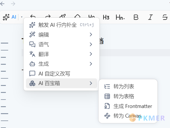
Task: Select 触发 AI 行内补全 menu entry
Action: (x=62, y=25)
